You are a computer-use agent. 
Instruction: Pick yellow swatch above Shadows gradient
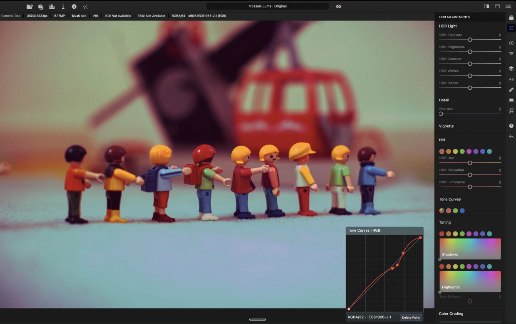pos(455,234)
